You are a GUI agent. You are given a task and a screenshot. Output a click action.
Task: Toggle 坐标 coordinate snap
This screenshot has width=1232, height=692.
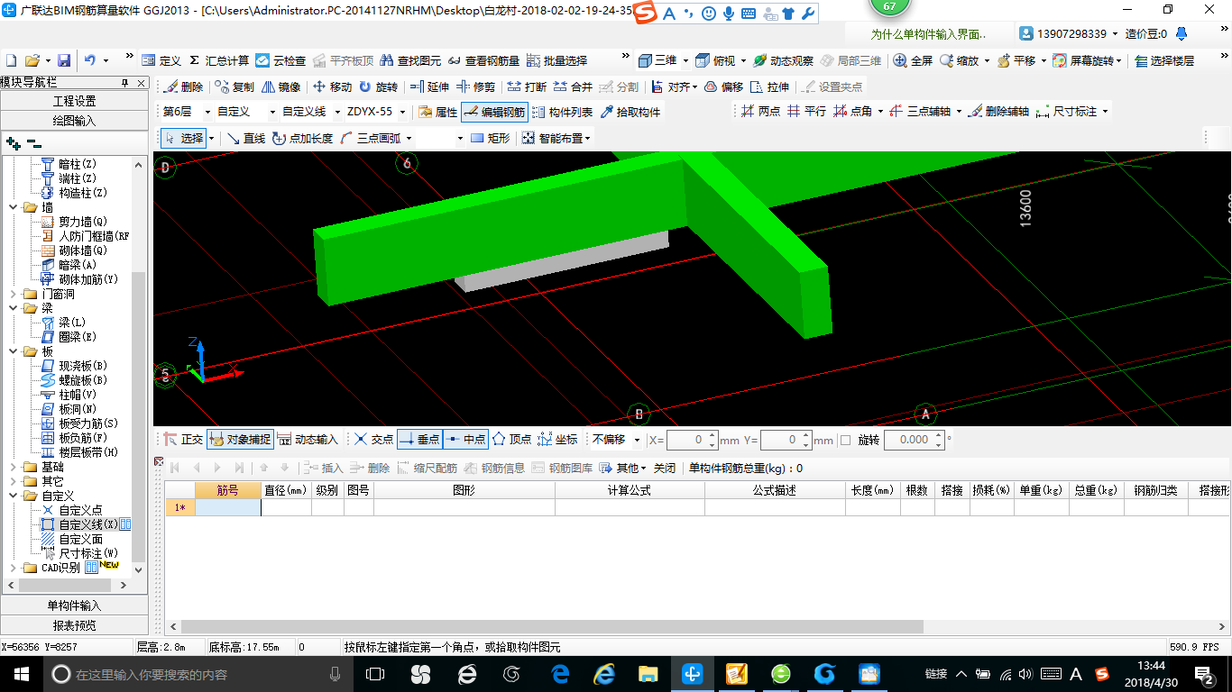pos(557,439)
